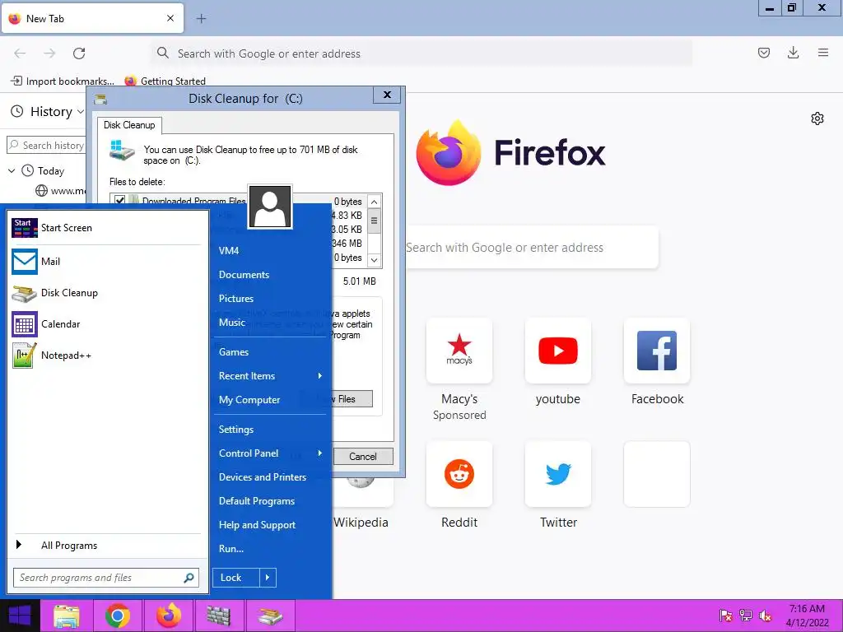This screenshot has width=843, height=632.
Task: Open File Explorer from the taskbar
Action: (x=67, y=616)
